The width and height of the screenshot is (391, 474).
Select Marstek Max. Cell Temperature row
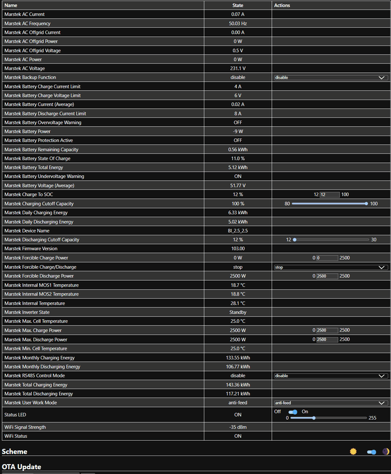[36, 321]
